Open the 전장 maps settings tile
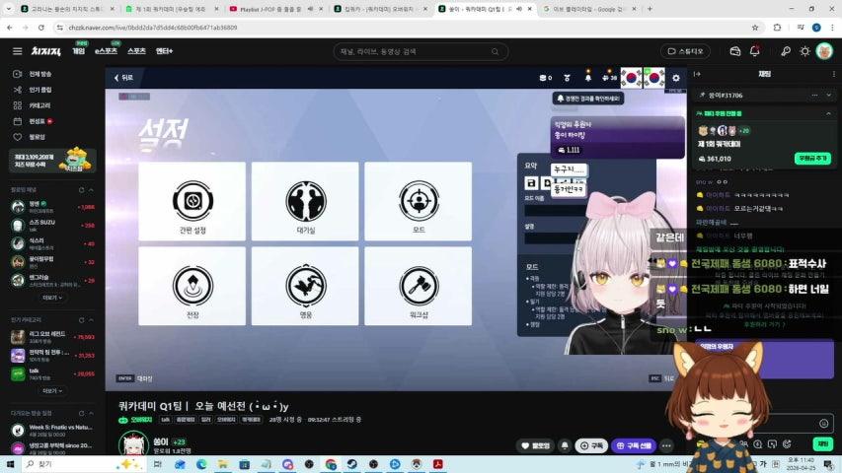Image resolution: width=842 pixels, height=473 pixels. pyautogui.click(x=192, y=286)
